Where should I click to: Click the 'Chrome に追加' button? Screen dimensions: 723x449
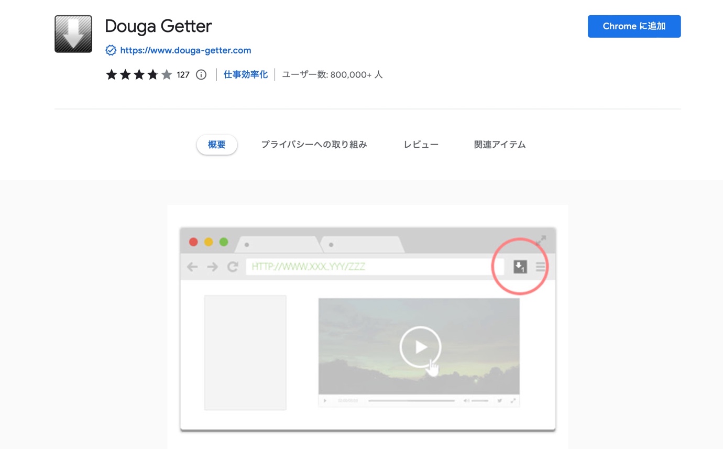tap(634, 26)
